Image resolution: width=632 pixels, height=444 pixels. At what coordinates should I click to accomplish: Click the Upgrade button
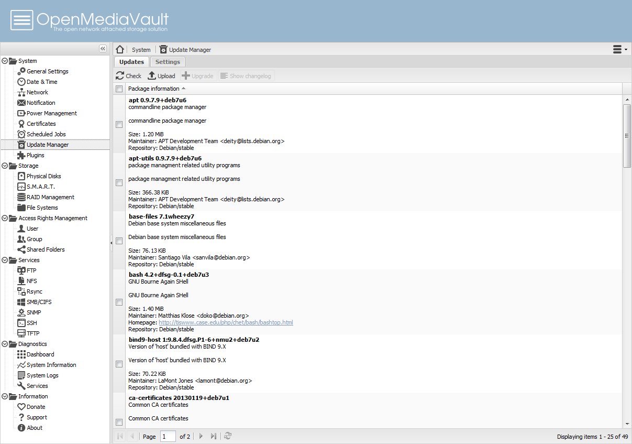198,76
